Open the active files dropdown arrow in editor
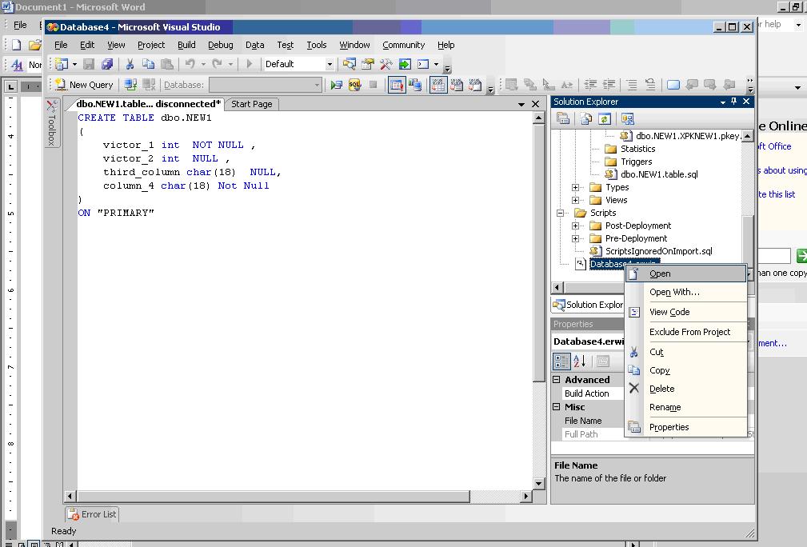The width and height of the screenshot is (807, 547). point(521,104)
